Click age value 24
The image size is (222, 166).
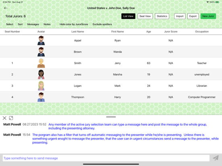pos(148,86)
